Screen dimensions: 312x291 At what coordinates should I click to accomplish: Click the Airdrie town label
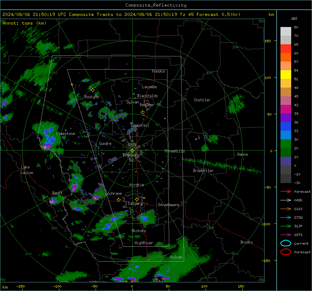click(137, 185)
